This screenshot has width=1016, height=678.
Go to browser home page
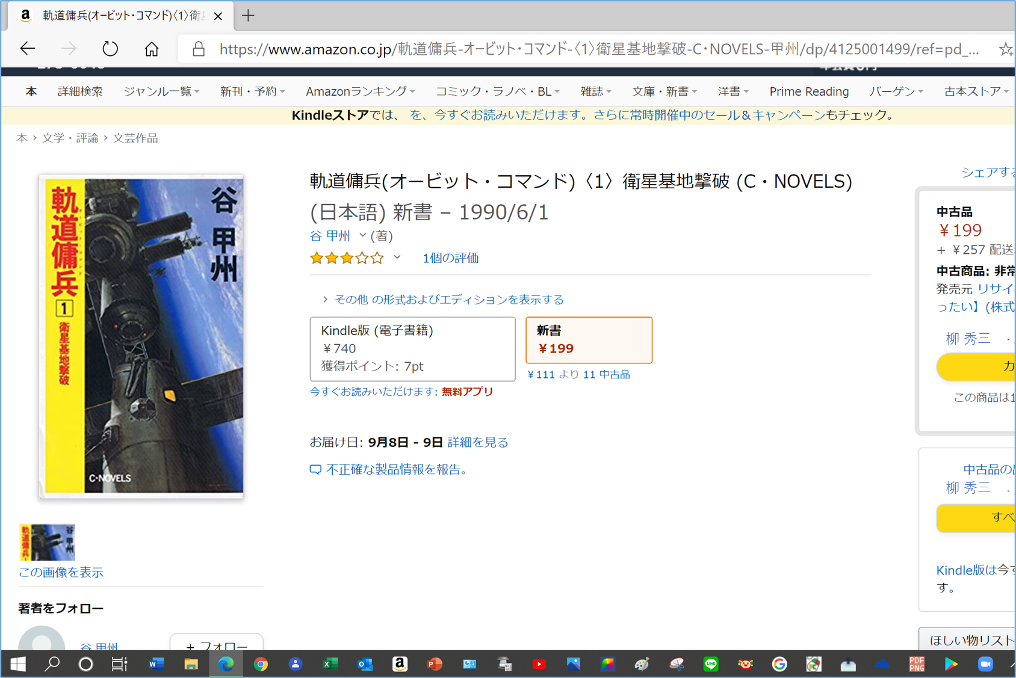click(x=151, y=49)
